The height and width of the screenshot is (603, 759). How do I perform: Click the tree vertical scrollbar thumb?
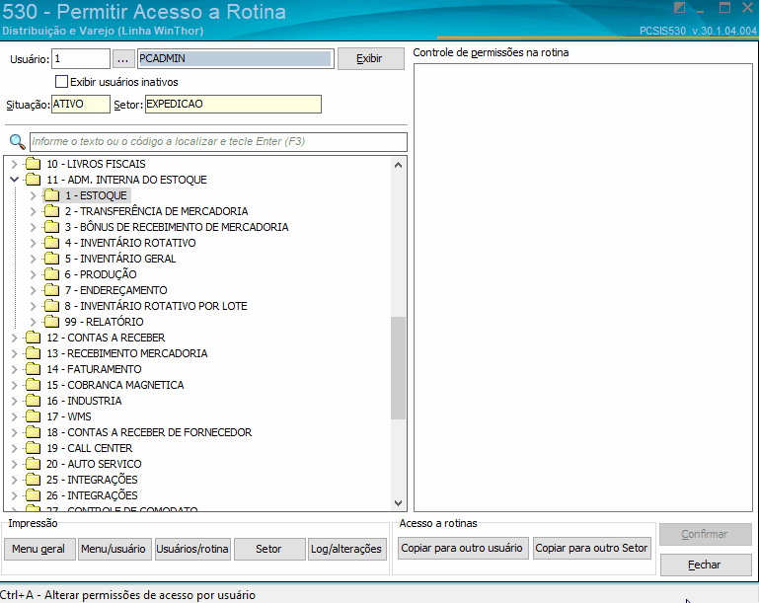point(398,368)
